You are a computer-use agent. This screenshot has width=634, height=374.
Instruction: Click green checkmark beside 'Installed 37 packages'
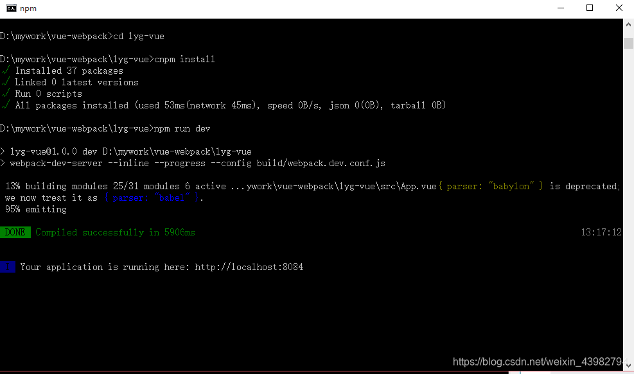point(6,71)
